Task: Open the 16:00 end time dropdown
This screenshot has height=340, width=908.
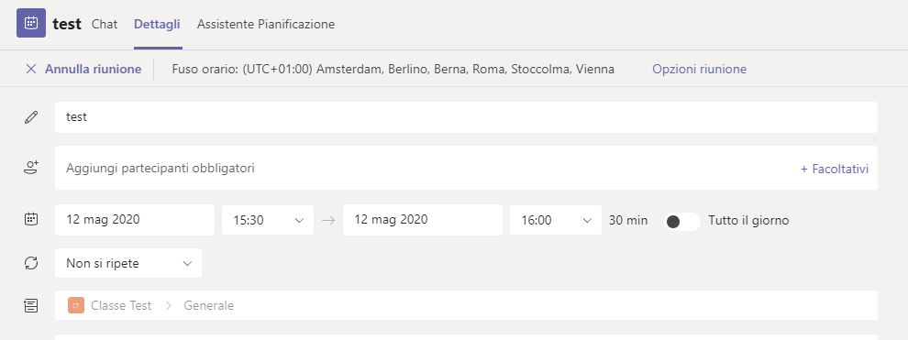Action: click(555, 220)
